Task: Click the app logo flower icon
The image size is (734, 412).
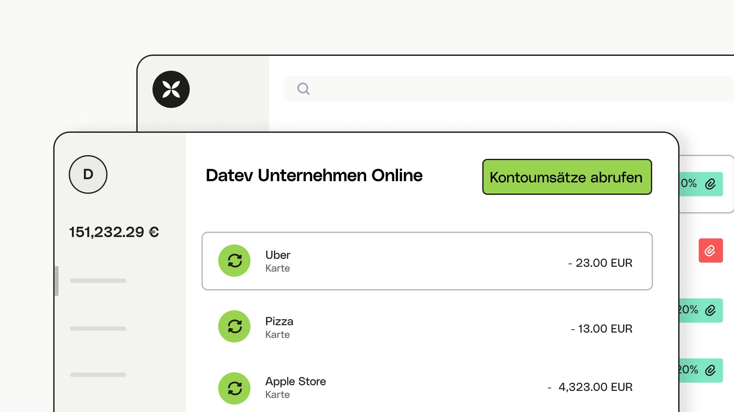Action: 171,89
